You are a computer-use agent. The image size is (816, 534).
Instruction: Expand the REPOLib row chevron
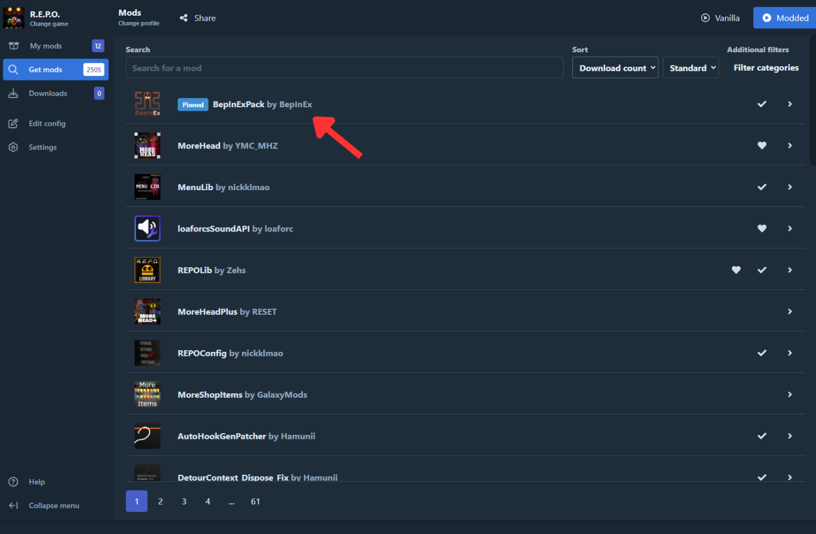click(790, 270)
